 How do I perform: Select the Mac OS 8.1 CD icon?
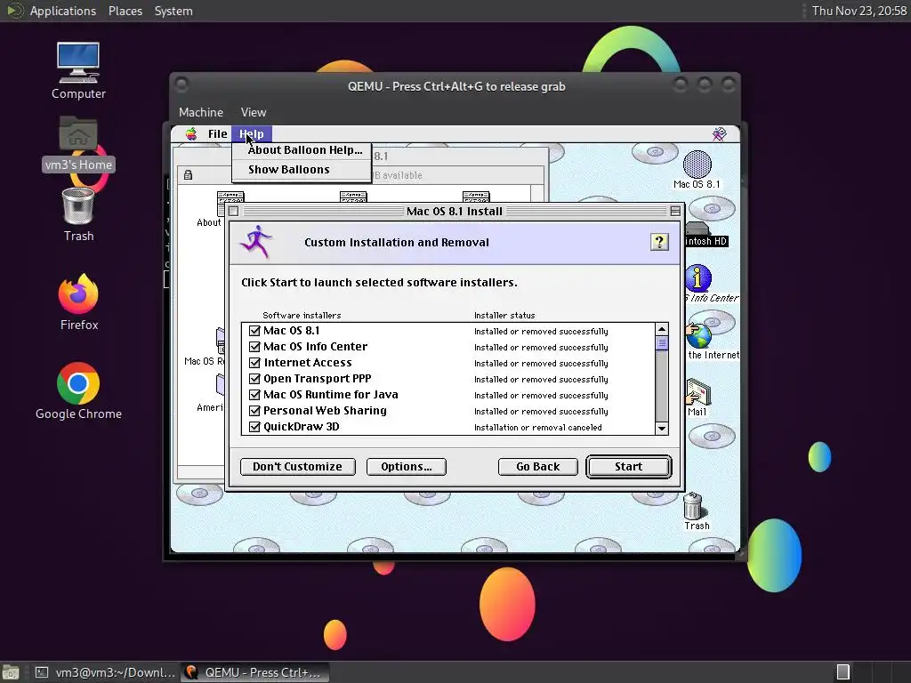click(697, 165)
